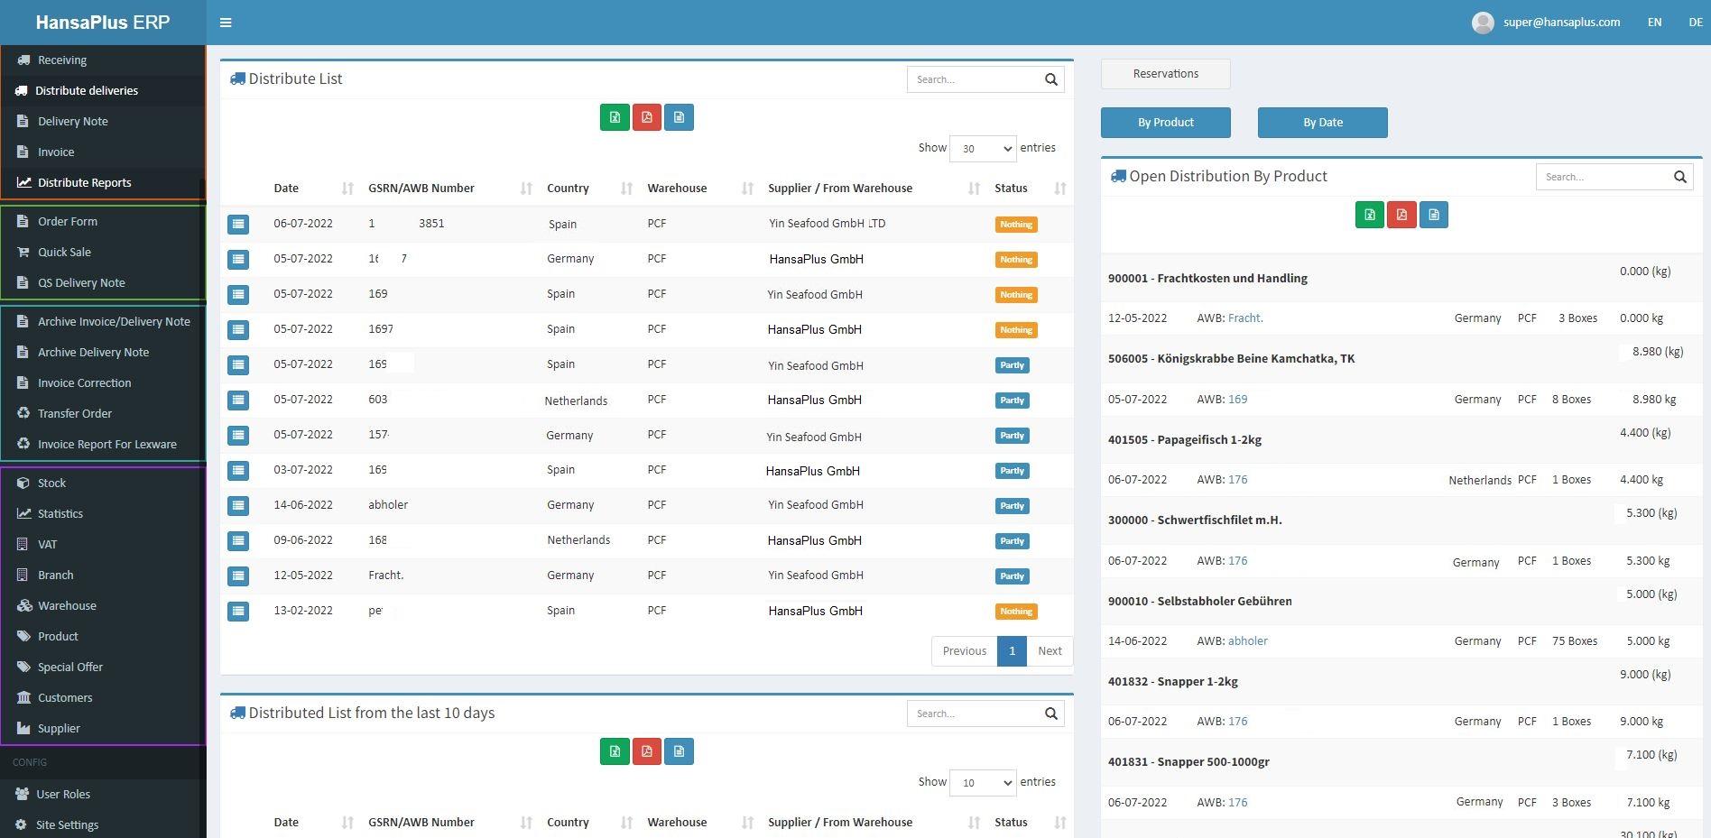Collapse the sidebar with the hamburger icon
Viewport: 1711px width, 838px height.
pyautogui.click(x=226, y=23)
